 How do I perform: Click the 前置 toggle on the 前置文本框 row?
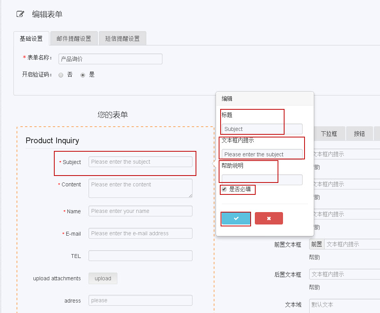[x=316, y=244]
